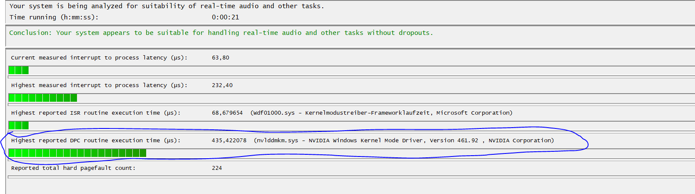Click the hard pagefault count value 224
695x194 pixels.
pos(217,168)
